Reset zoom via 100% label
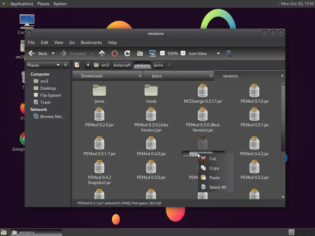315x236 pixels. (172, 53)
